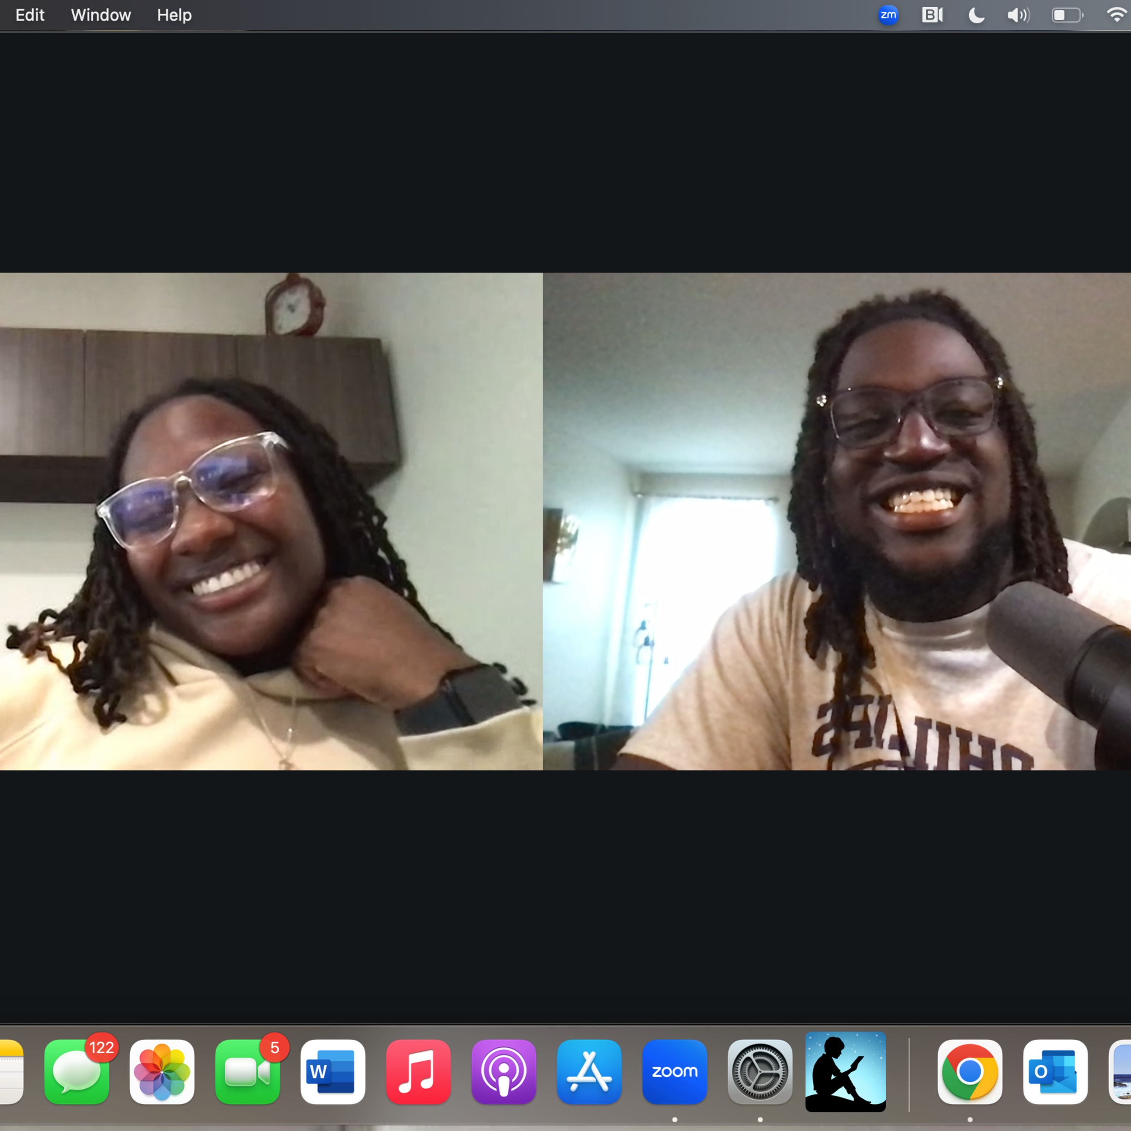1131x1131 pixels.
Task: Open the meeting camera status icon
Action: click(x=932, y=15)
